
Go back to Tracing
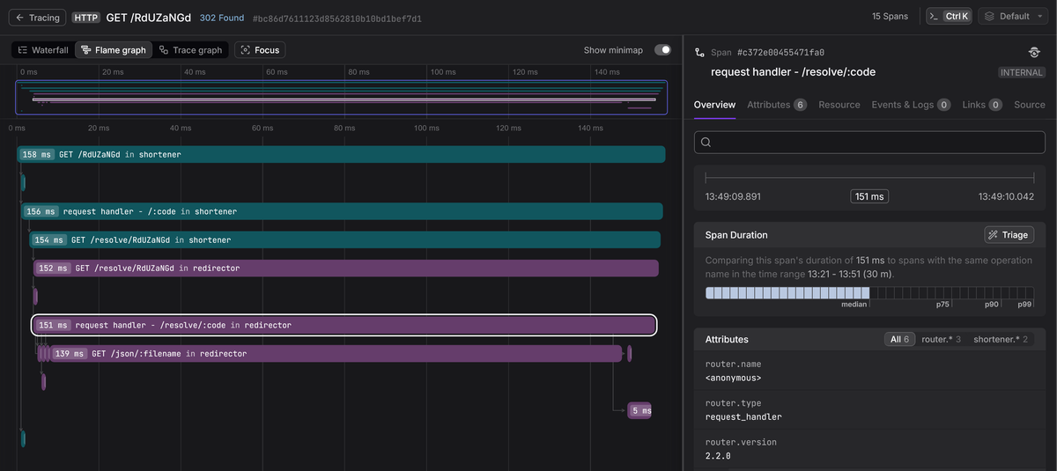[38, 17]
